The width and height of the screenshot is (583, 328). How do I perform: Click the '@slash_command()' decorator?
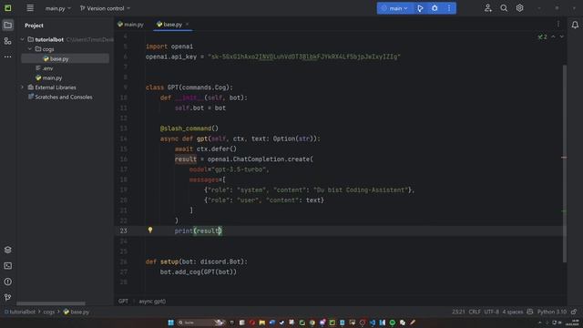[x=189, y=128]
